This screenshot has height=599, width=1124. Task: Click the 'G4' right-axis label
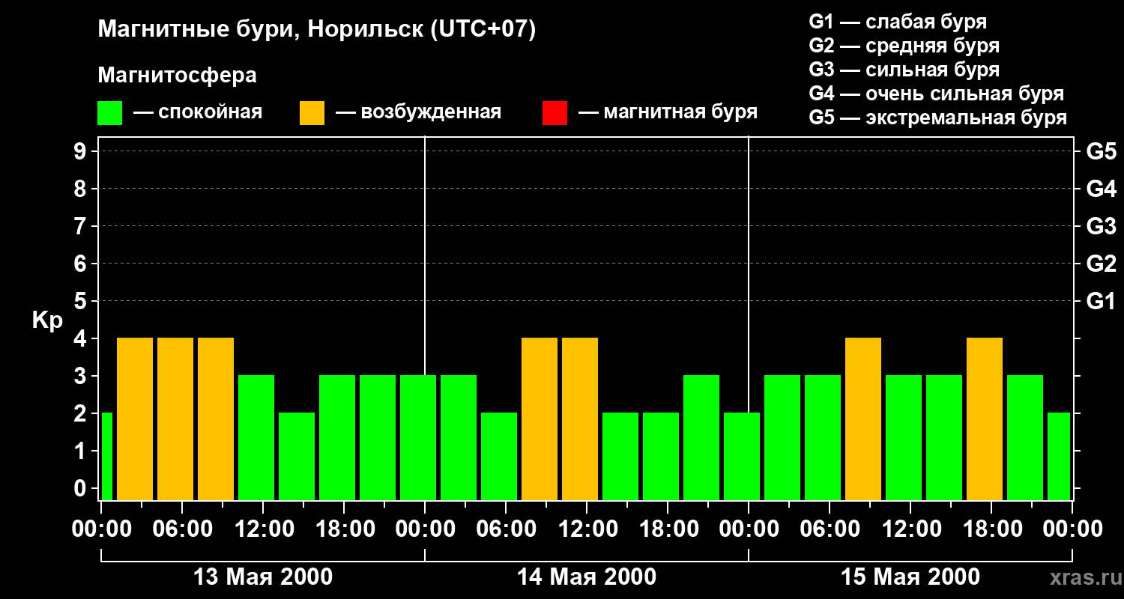coord(1101,189)
